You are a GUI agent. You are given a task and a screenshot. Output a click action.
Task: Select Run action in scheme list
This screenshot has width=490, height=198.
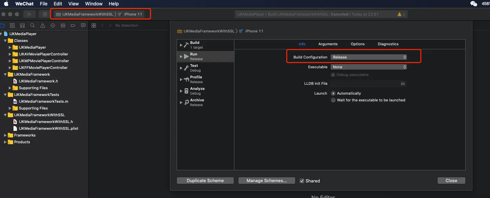click(205, 56)
